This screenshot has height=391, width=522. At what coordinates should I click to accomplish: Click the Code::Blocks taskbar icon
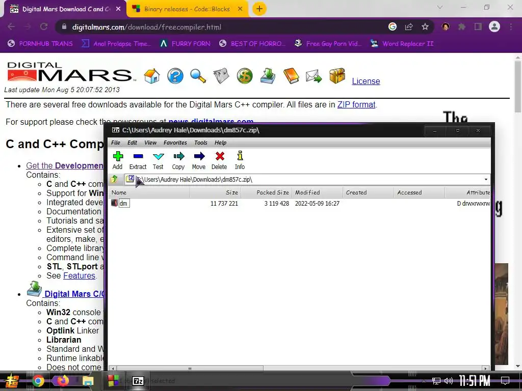click(x=113, y=381)
